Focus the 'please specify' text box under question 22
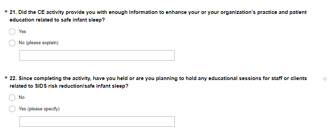Screen dimensions: 328x134 [97, 121]
